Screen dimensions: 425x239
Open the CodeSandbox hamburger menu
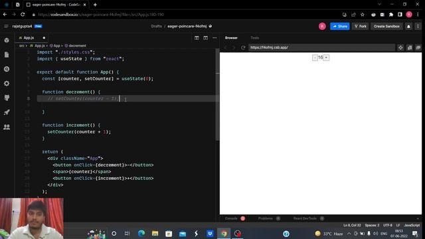tap(6, 27)
